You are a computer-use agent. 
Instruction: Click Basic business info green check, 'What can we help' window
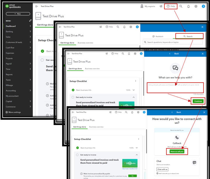73,90
